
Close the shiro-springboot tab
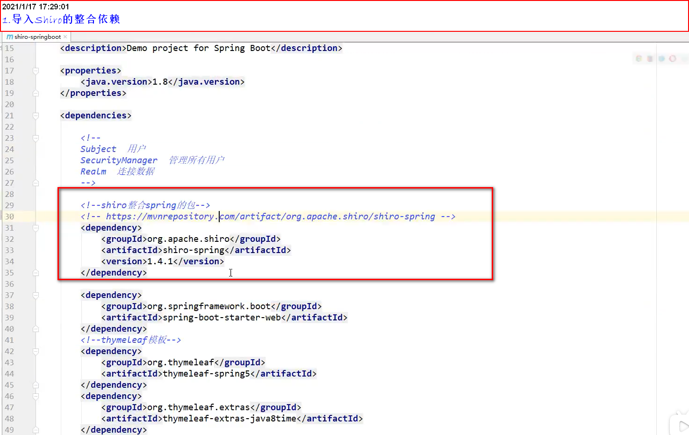(65, 37)
